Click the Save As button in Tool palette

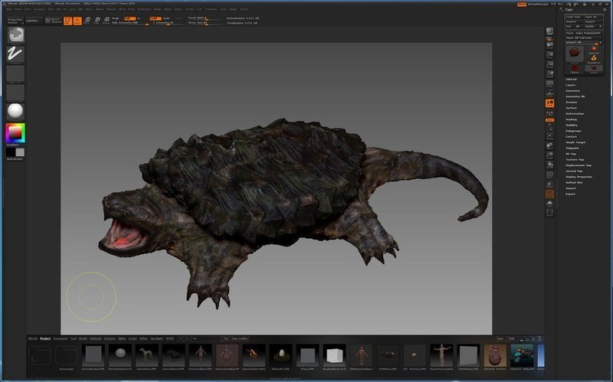tap(592, 17)
